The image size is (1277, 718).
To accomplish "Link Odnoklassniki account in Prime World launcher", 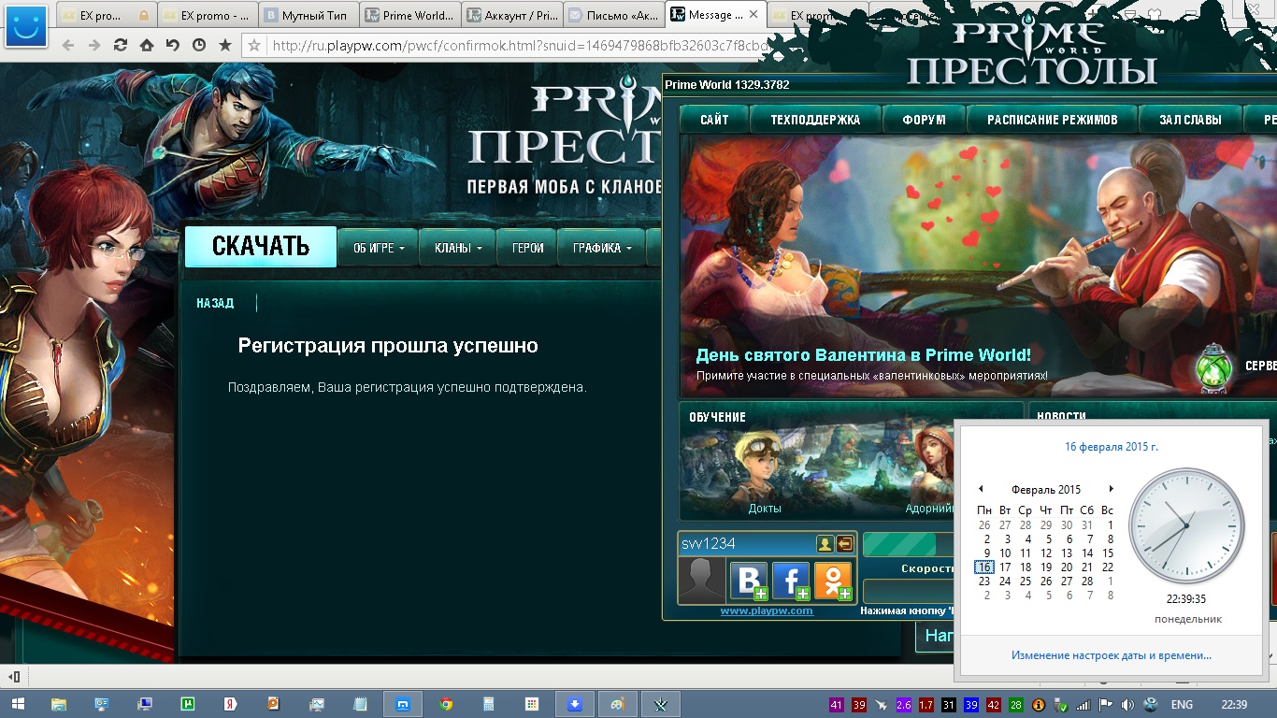I will point(833,581).
